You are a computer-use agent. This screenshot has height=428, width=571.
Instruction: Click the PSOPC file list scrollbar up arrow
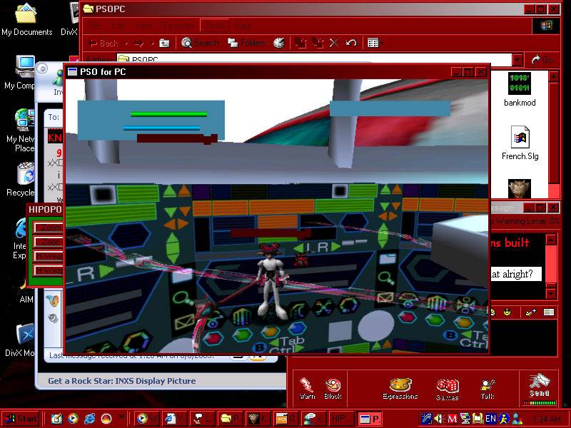click(554, 76)
